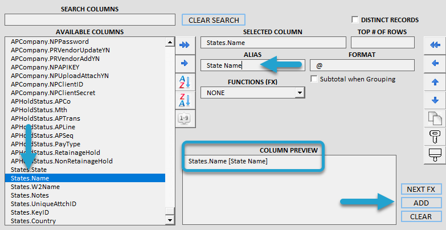Sort available columns A to Z

click(x=185, y=82)
